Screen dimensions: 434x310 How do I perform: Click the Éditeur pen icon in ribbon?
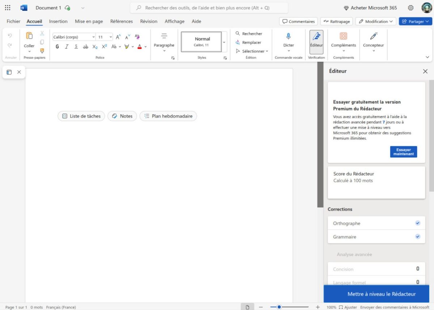316,36
